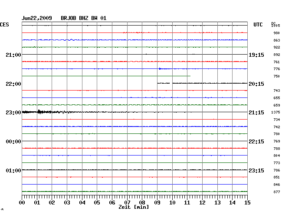Select the '21:00' local time label
Viewport: 282px width, 214px height.
(x=13, y=55)
